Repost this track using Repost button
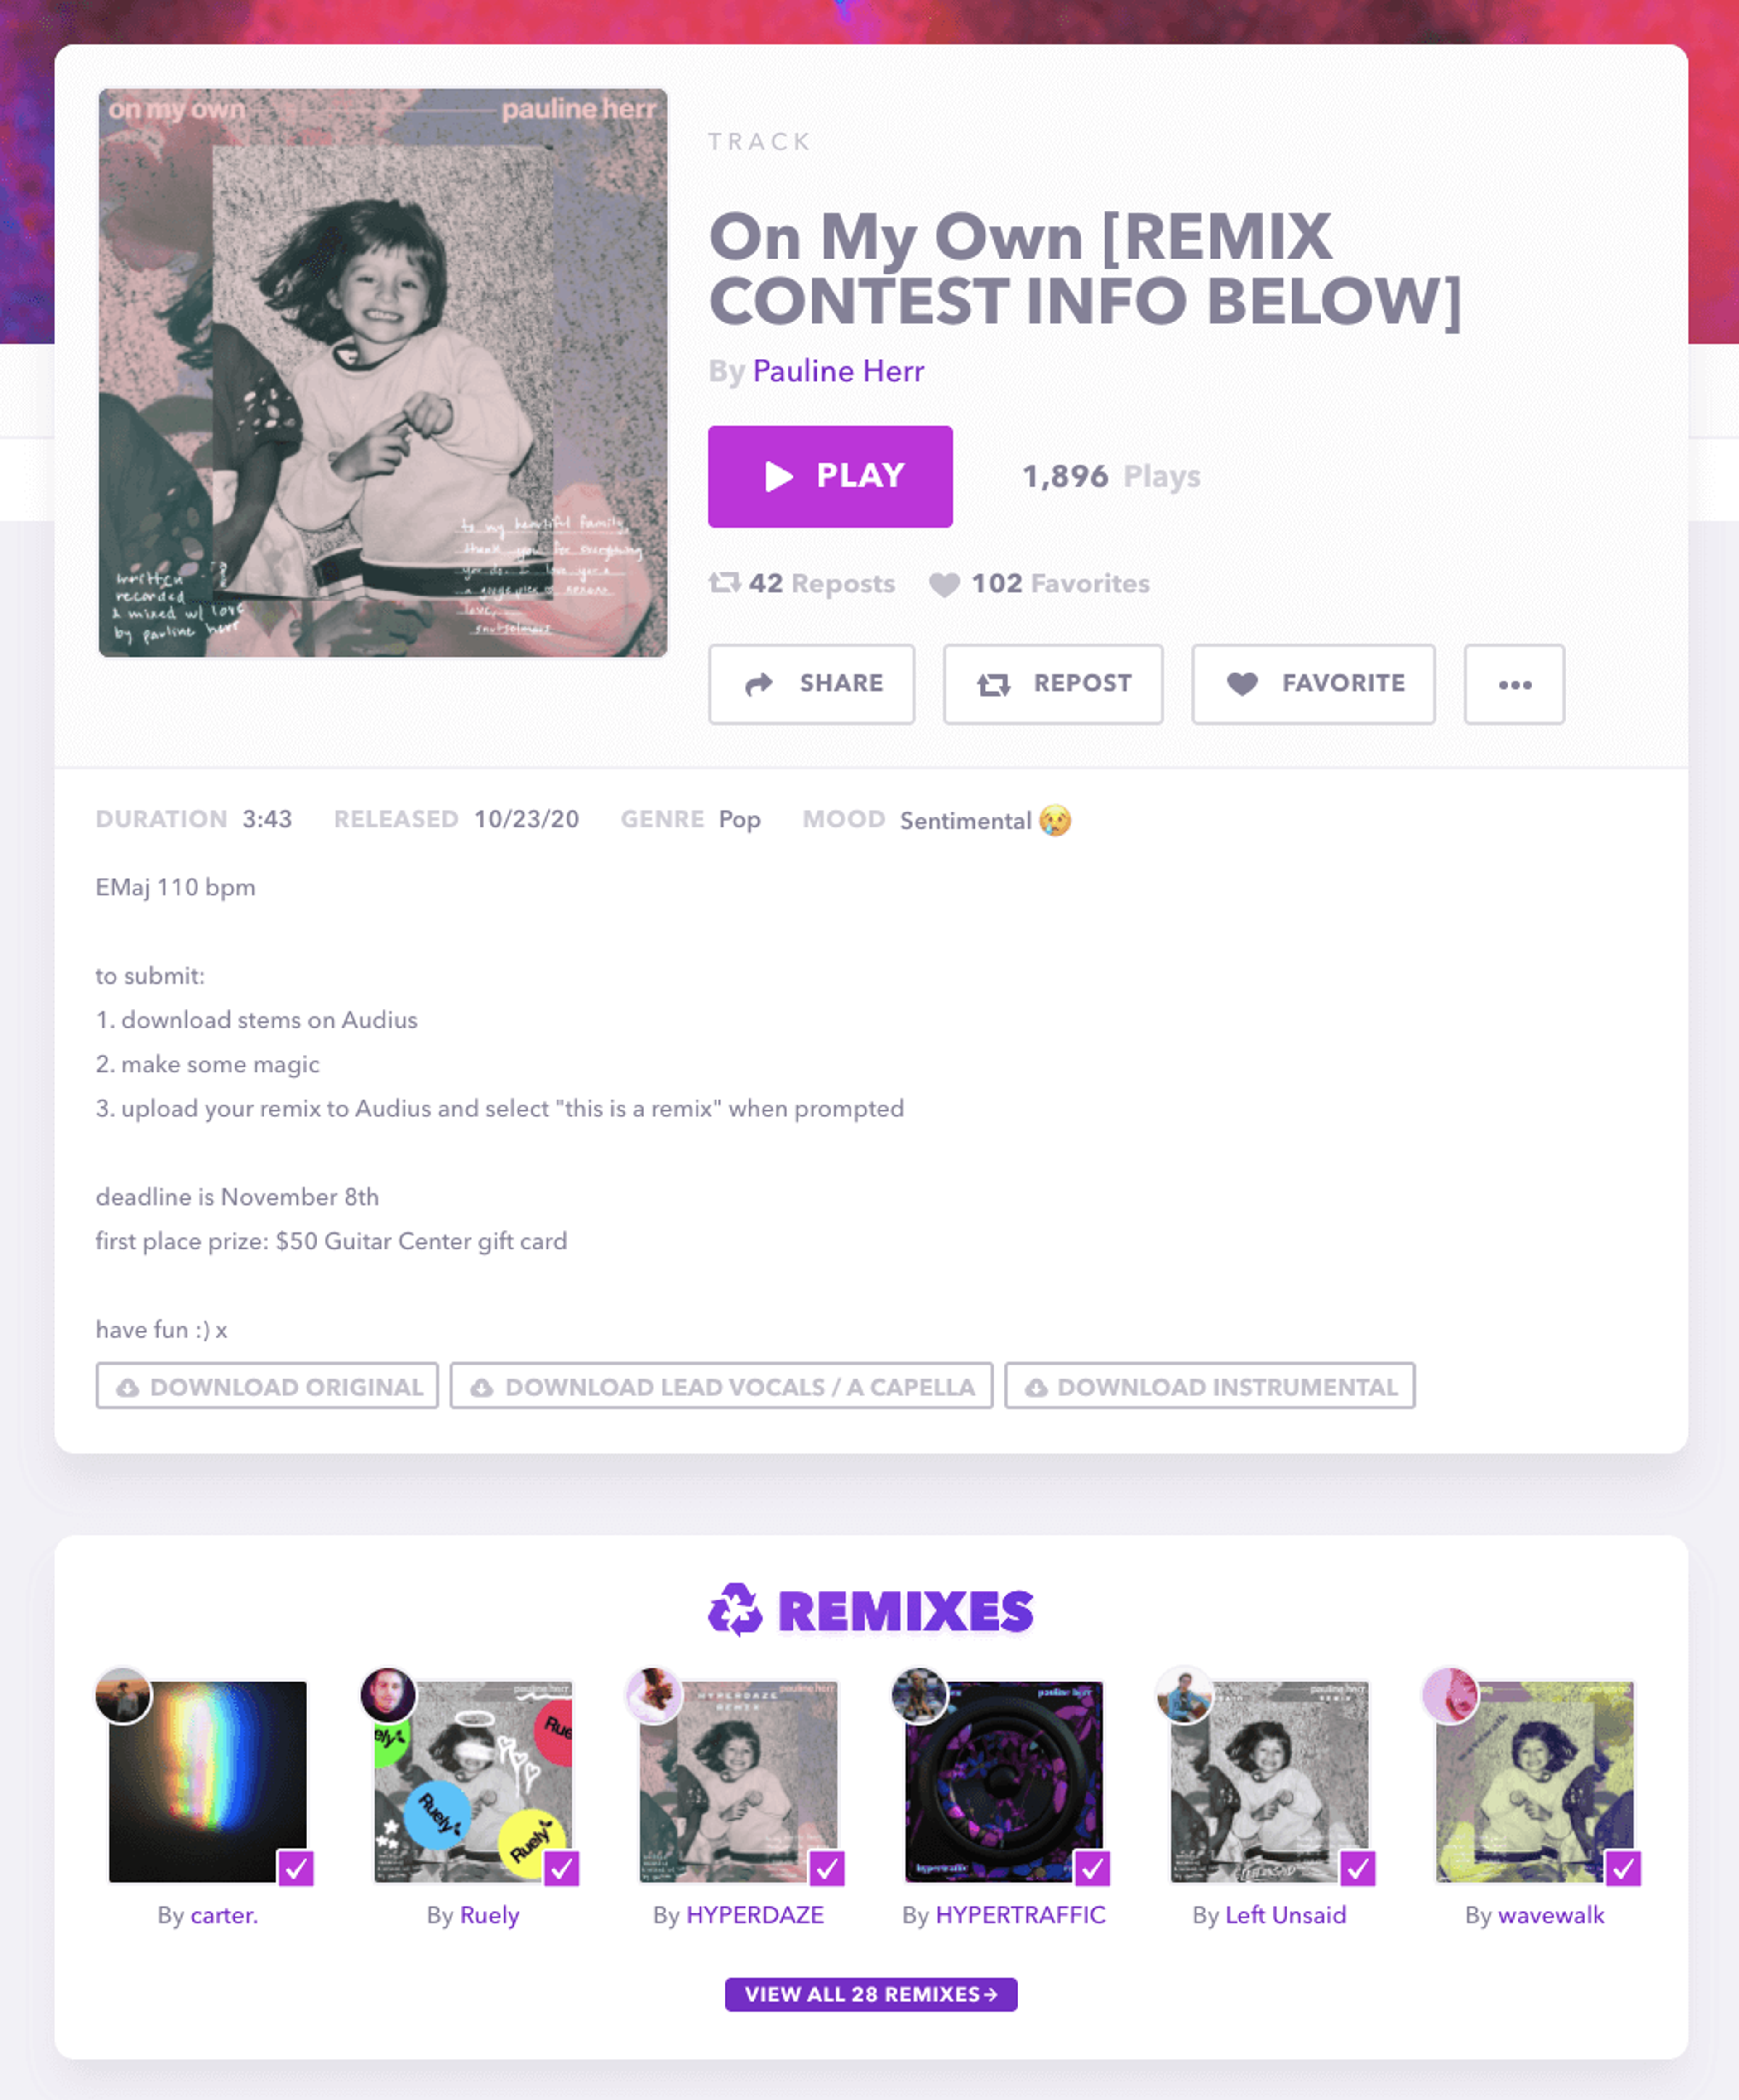This screenshot has width=1739, height=2100. tap(1052, 684)
